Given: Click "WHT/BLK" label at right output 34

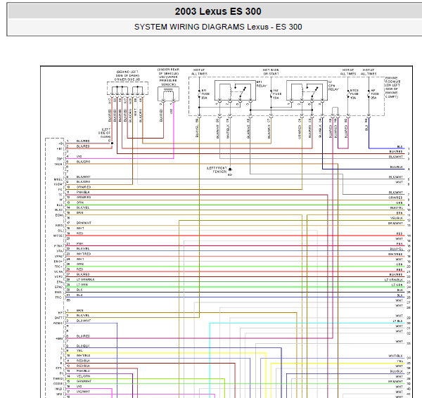Looking at the screenshot, I should (x=395, y=356).
